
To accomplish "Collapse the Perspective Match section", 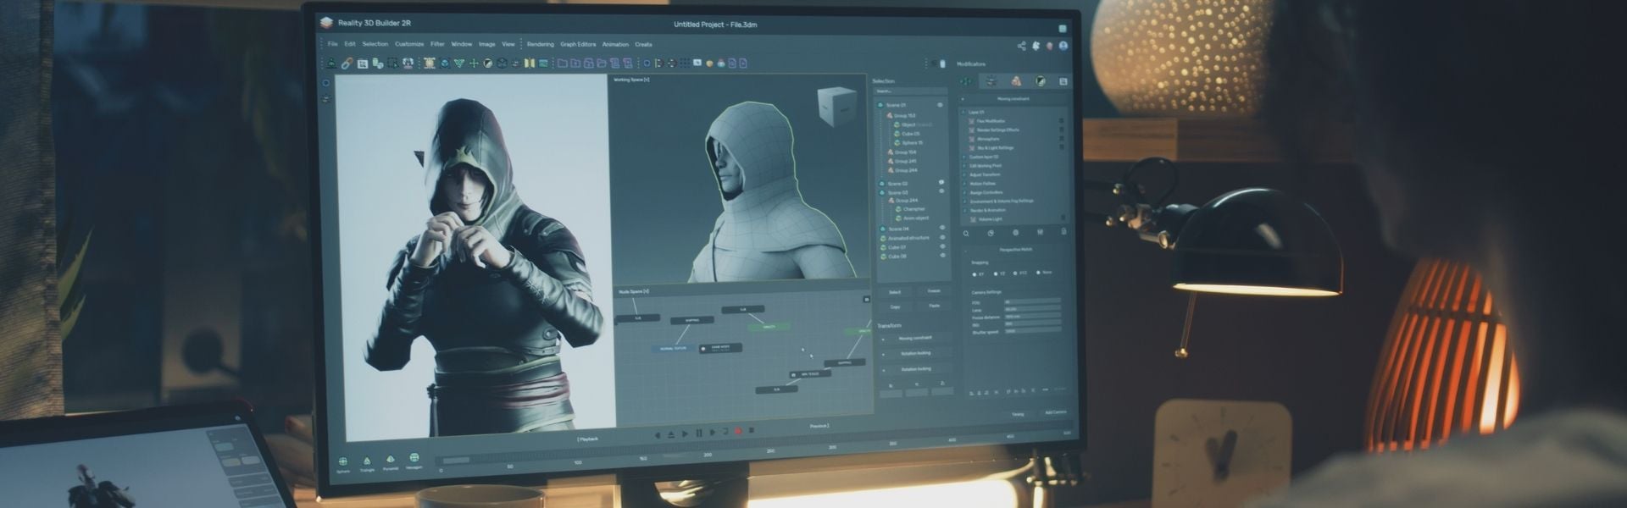I will click(x=965, y=250).
